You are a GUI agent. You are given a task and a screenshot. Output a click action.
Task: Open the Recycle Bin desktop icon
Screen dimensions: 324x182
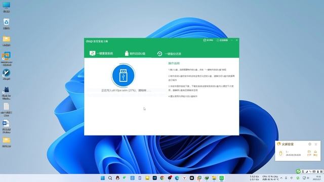7,24
